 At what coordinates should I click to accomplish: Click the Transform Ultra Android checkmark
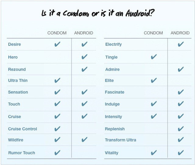click(181, 140)
